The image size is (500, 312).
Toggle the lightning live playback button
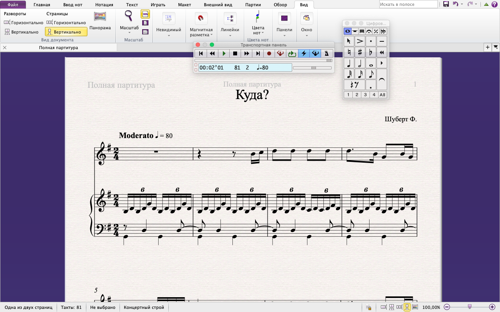coord(304,53)
